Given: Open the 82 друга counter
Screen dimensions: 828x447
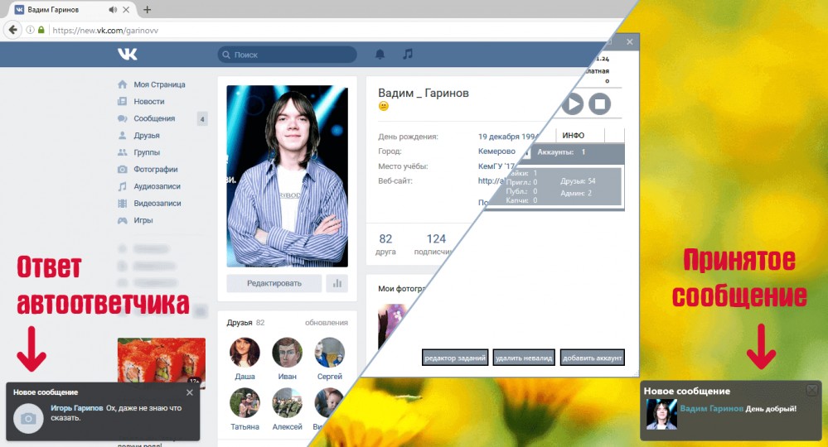Looking at the screenshot, I should point(385,244).
